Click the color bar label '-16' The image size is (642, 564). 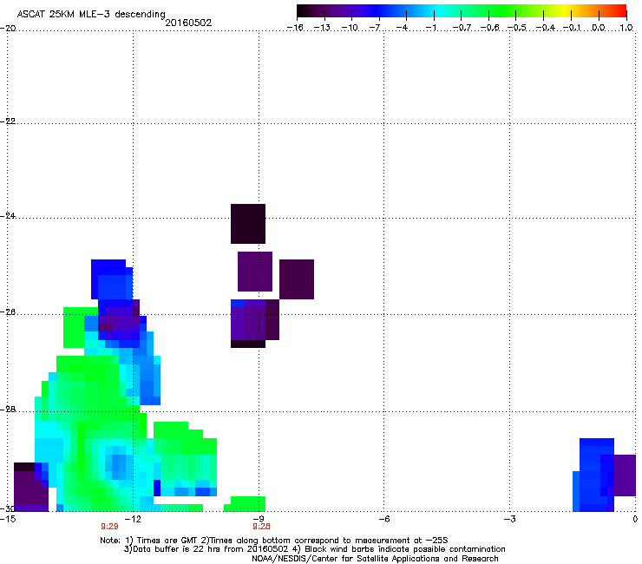coord(295,28)
